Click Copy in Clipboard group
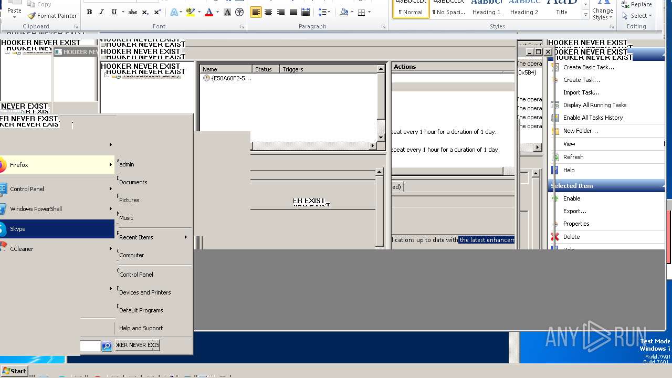 40,4
